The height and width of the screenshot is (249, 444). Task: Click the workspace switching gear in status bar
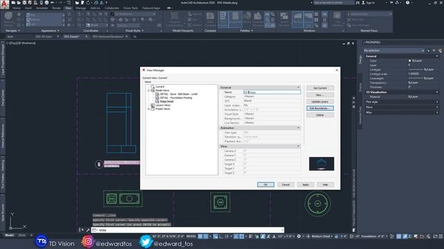point(299,237)
